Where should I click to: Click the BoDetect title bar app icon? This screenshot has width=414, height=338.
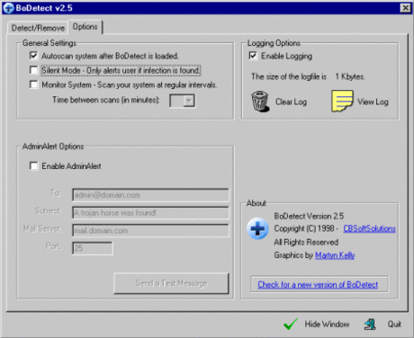pos(8,8)
